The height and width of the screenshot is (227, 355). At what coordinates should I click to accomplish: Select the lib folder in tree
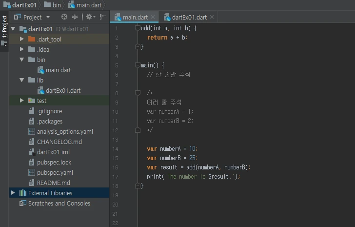click(59, 80)
